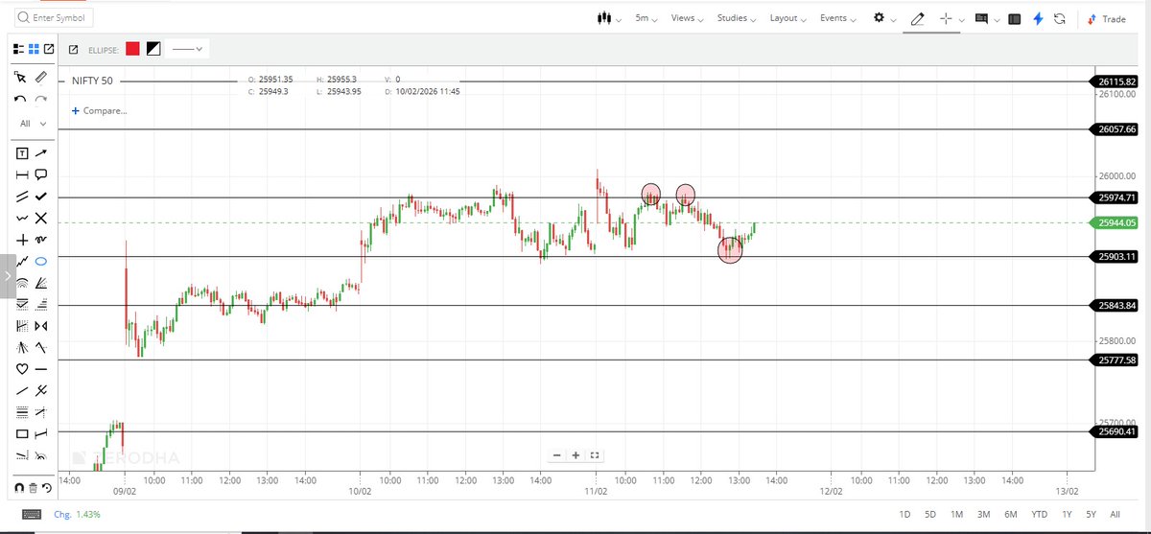
Task: Detach the drawing palette
Action: [49, 48]
